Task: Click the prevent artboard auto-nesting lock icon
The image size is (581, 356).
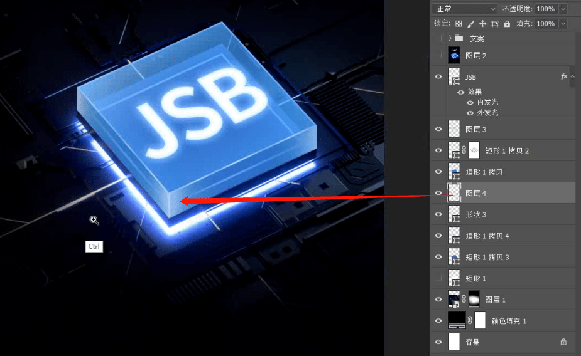Action: 495,24
